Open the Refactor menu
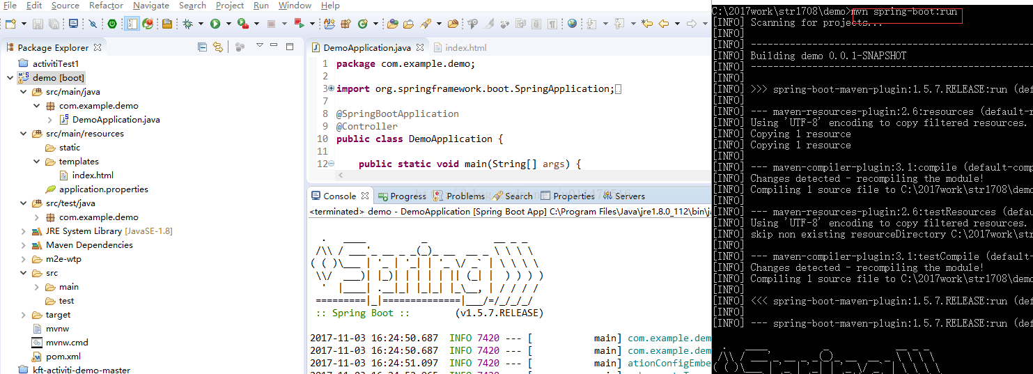Screen dimensions: 1033x374 [x=106, y=6]
